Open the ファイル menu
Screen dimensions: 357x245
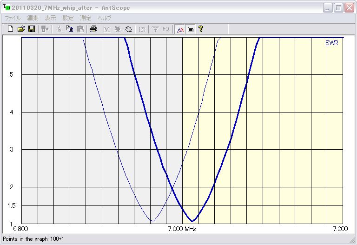tap(13, 18)
